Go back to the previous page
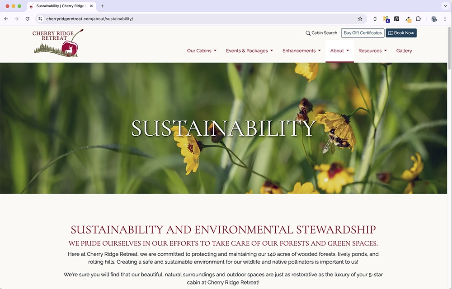This screenshot has height=289, width=452. (x=6, y=18)
